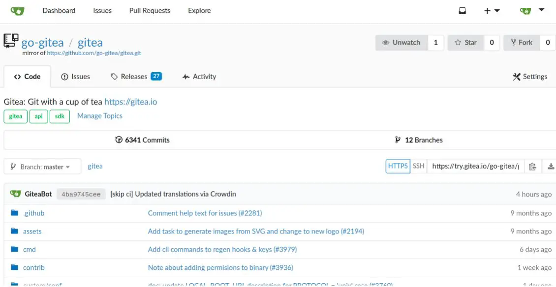Open Issues in the top navbar

pyautogui.click(x=102, y=11)
